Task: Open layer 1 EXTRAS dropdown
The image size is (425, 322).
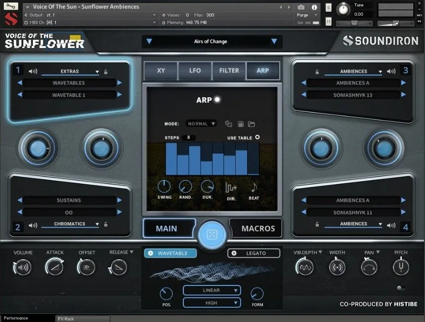Action: 70,71
